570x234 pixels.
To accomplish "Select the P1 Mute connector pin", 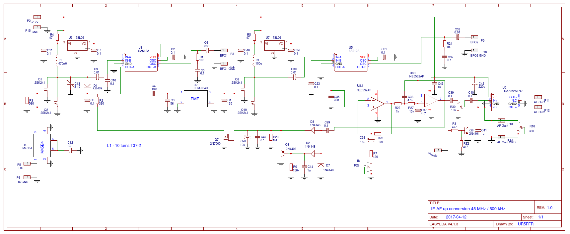I will click(x=438, y=150).
